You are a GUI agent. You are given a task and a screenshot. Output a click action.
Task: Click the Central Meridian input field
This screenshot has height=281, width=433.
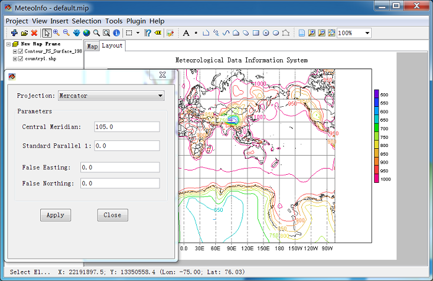coord(127,127)
